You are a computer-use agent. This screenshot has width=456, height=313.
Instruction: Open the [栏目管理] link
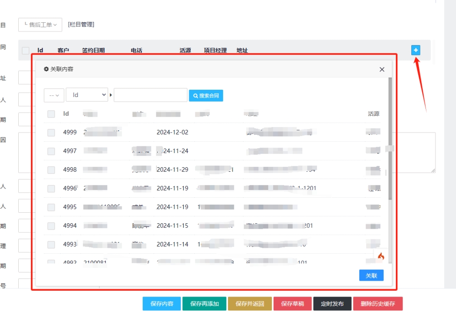coord(81,25)
